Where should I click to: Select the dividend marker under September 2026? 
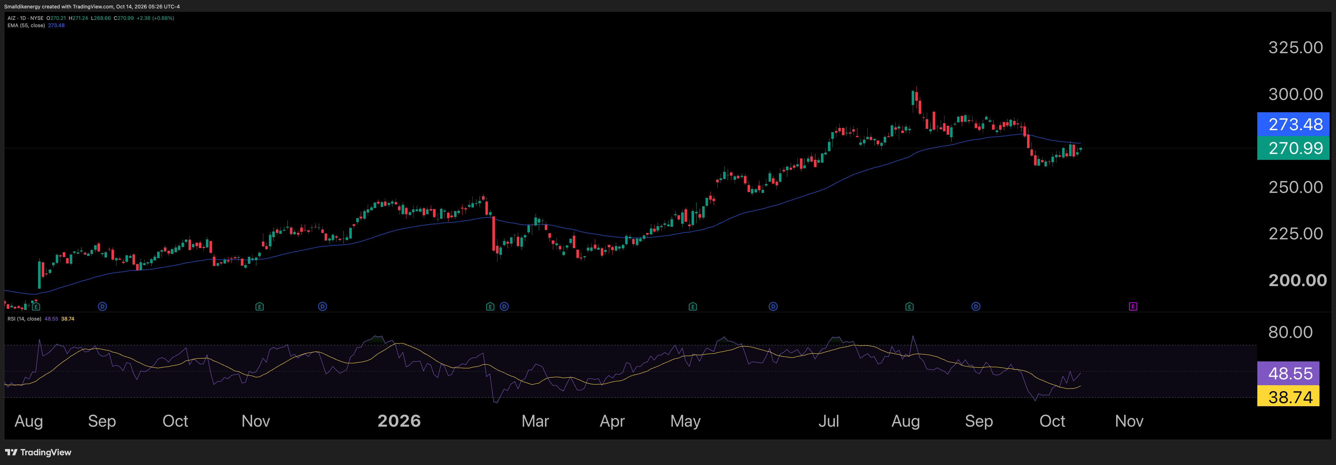pos(976,306)
